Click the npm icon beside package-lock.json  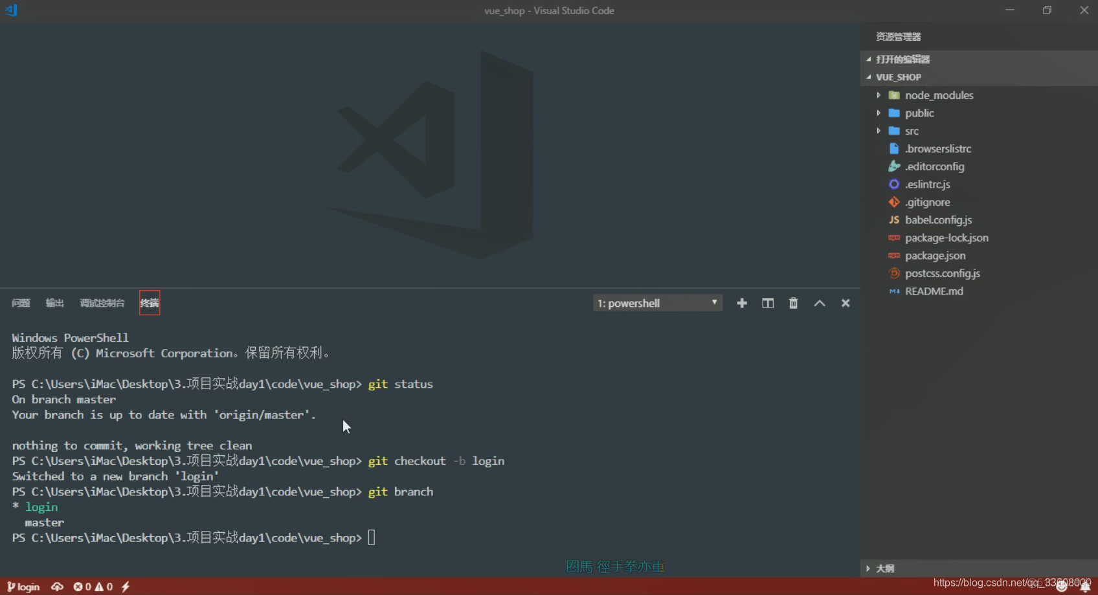point(894,238)
